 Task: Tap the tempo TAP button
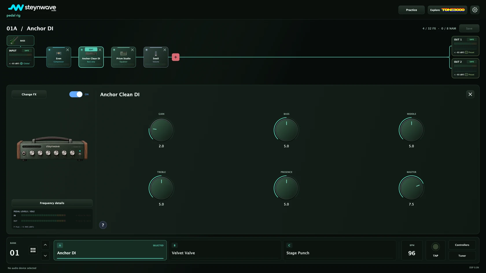(435, 250)
